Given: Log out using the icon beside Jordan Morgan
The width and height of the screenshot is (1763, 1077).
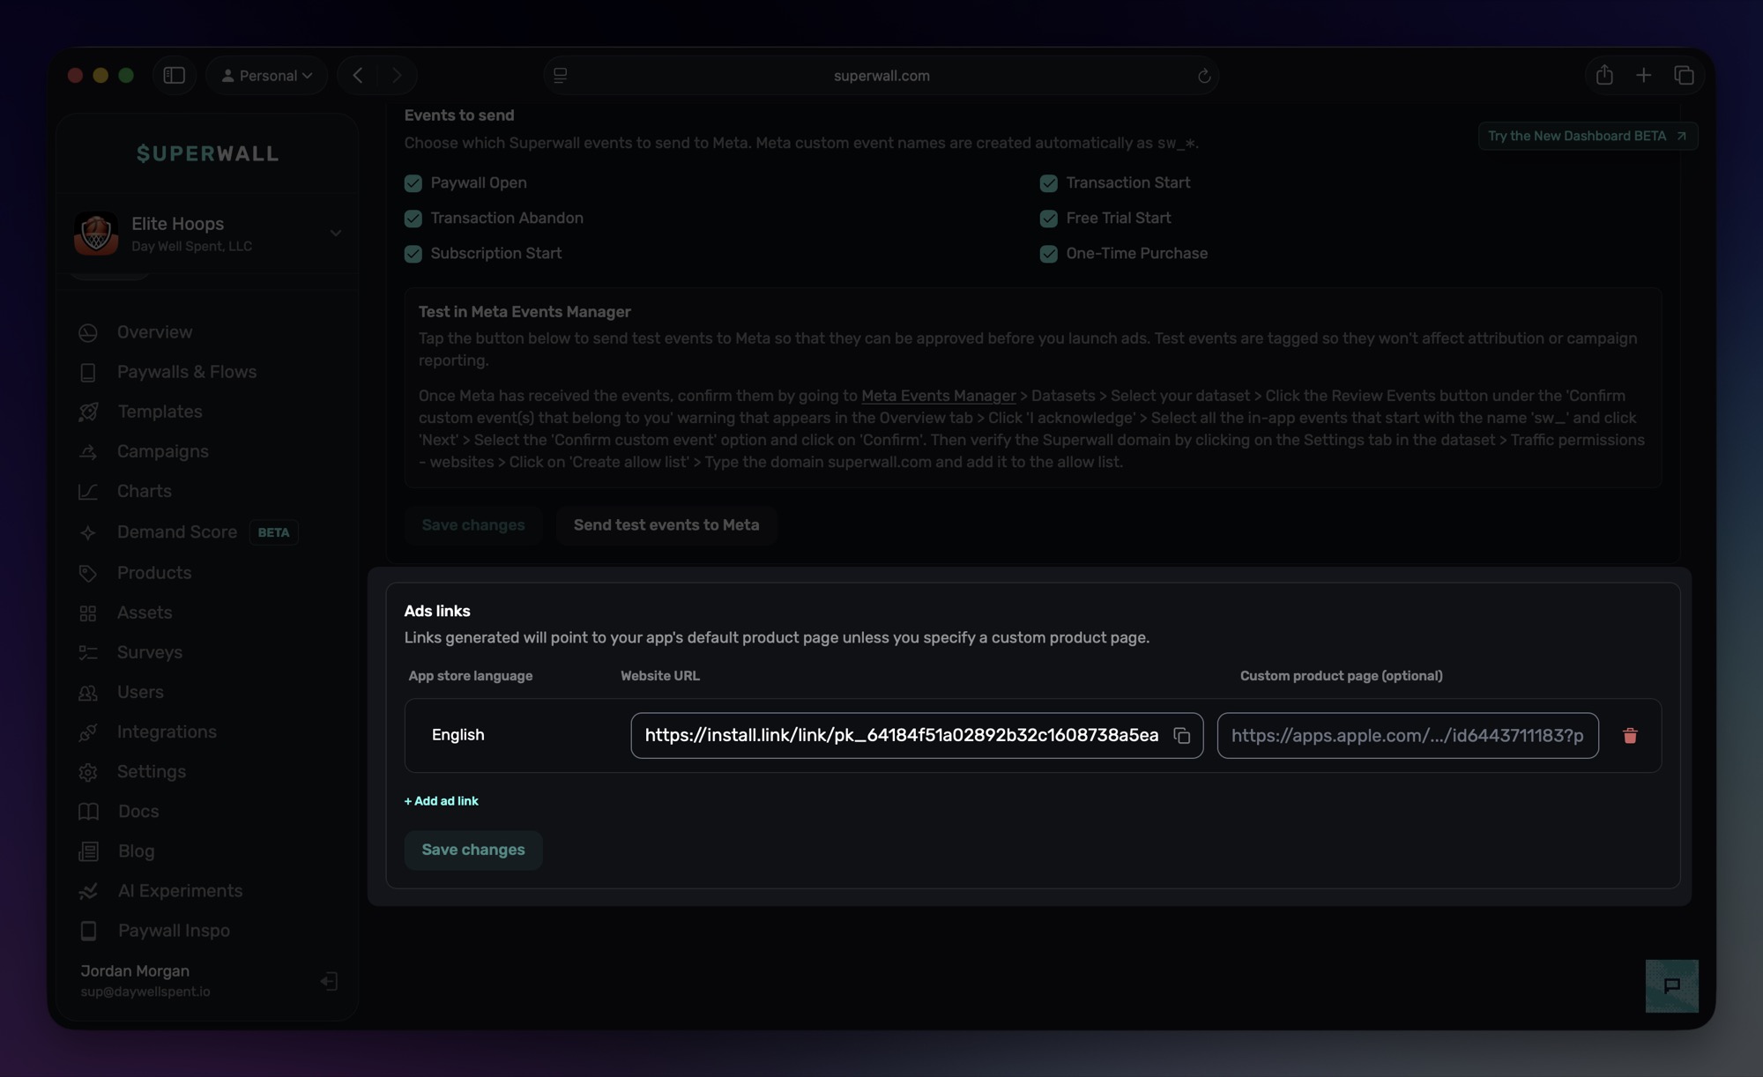Looking at the screenshot, I should tap(329, 981).
